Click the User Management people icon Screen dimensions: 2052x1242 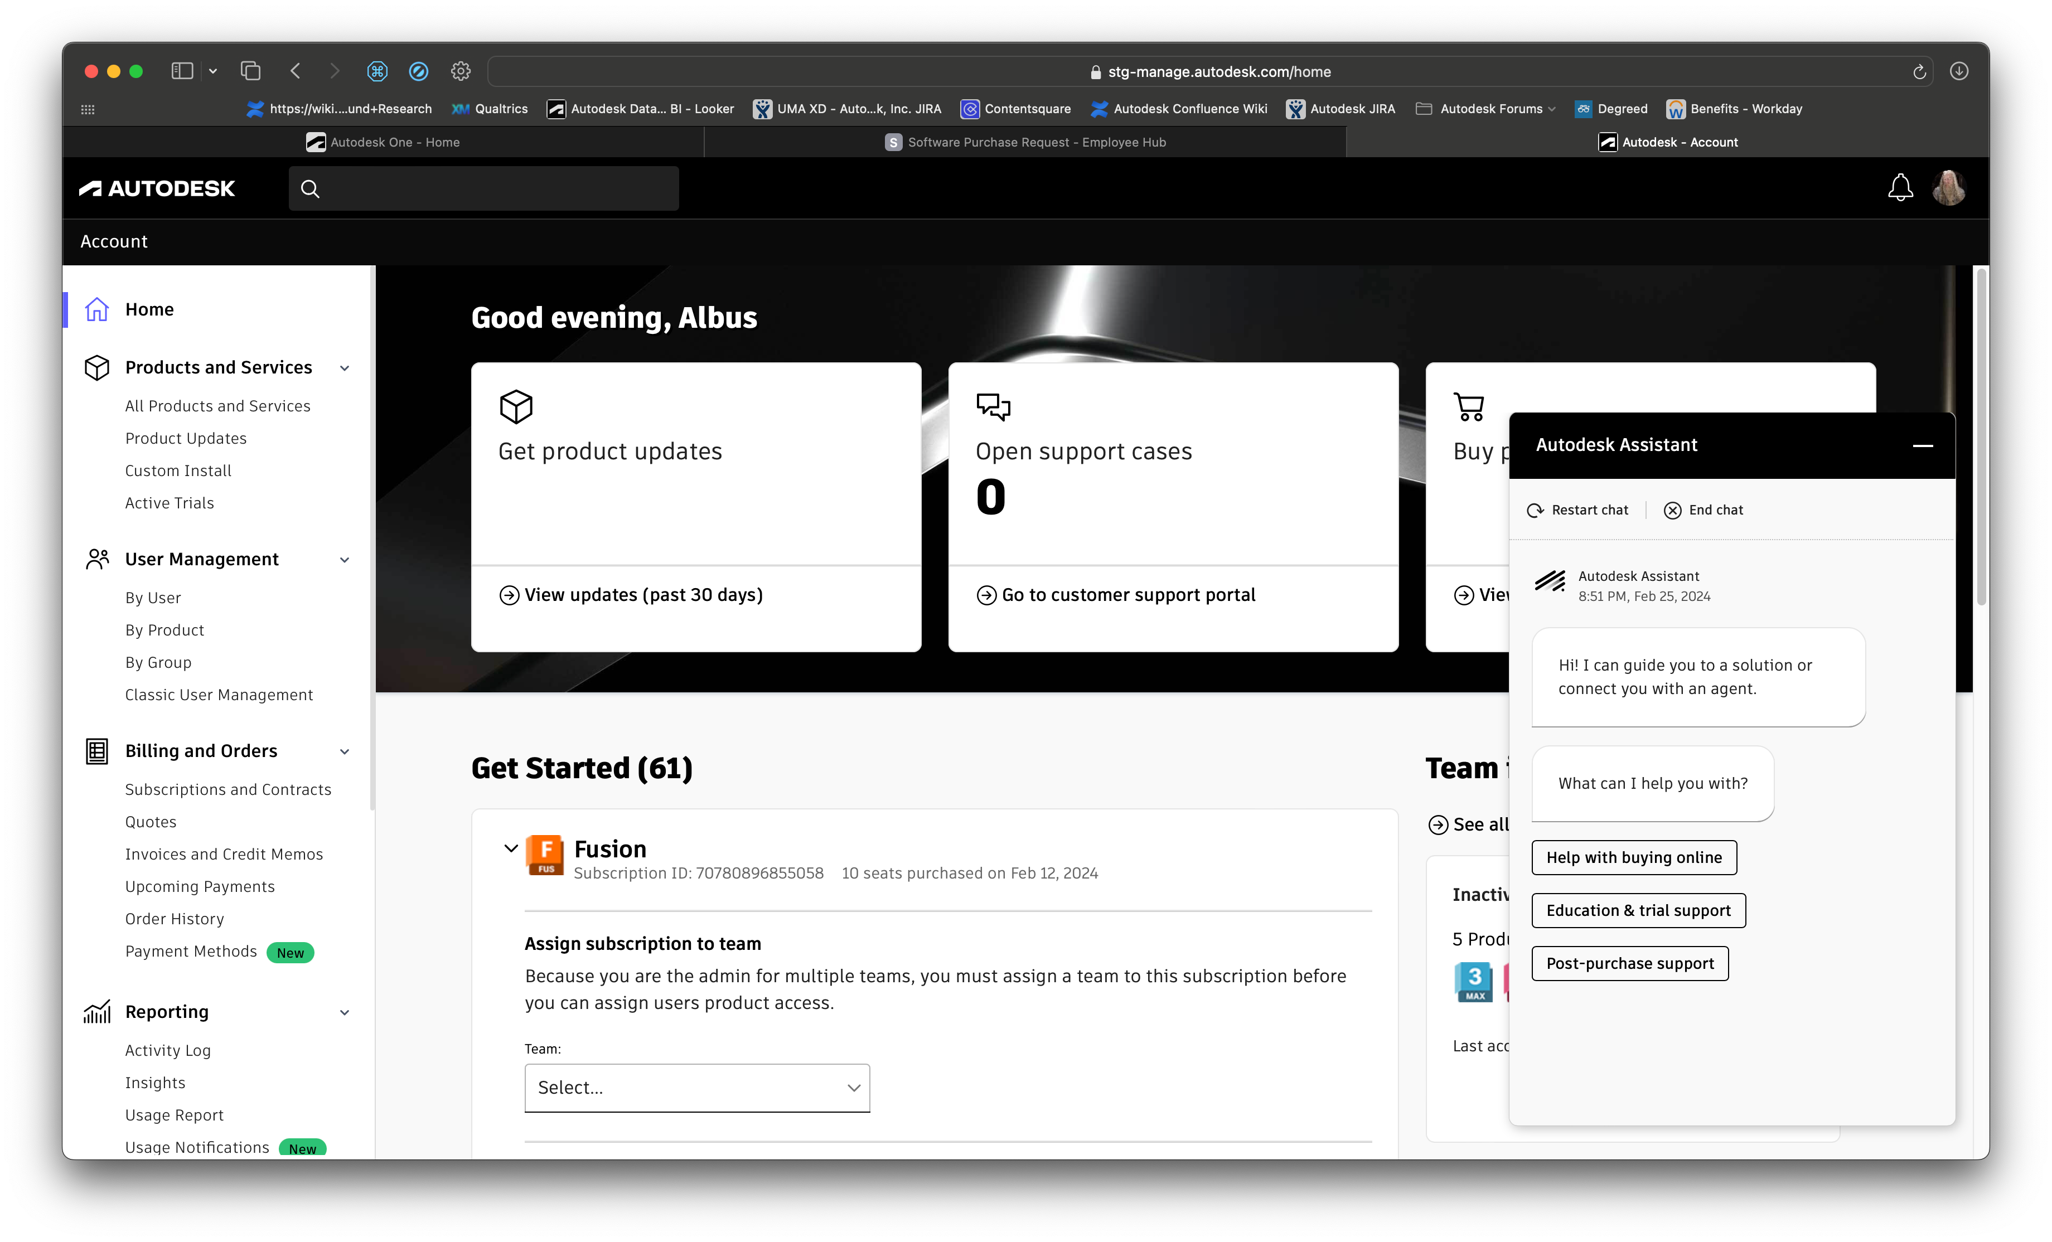pyautogui.click(x=98, y=559)
